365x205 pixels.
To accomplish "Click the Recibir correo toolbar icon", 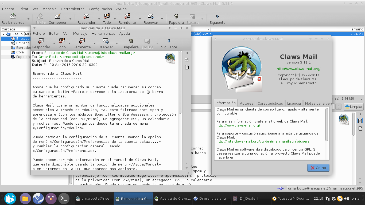I will (x=13, y=16).
